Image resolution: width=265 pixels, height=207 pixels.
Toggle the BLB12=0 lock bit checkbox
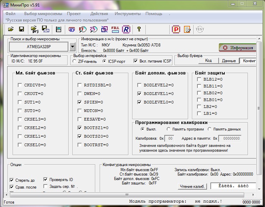click(199, 79)
